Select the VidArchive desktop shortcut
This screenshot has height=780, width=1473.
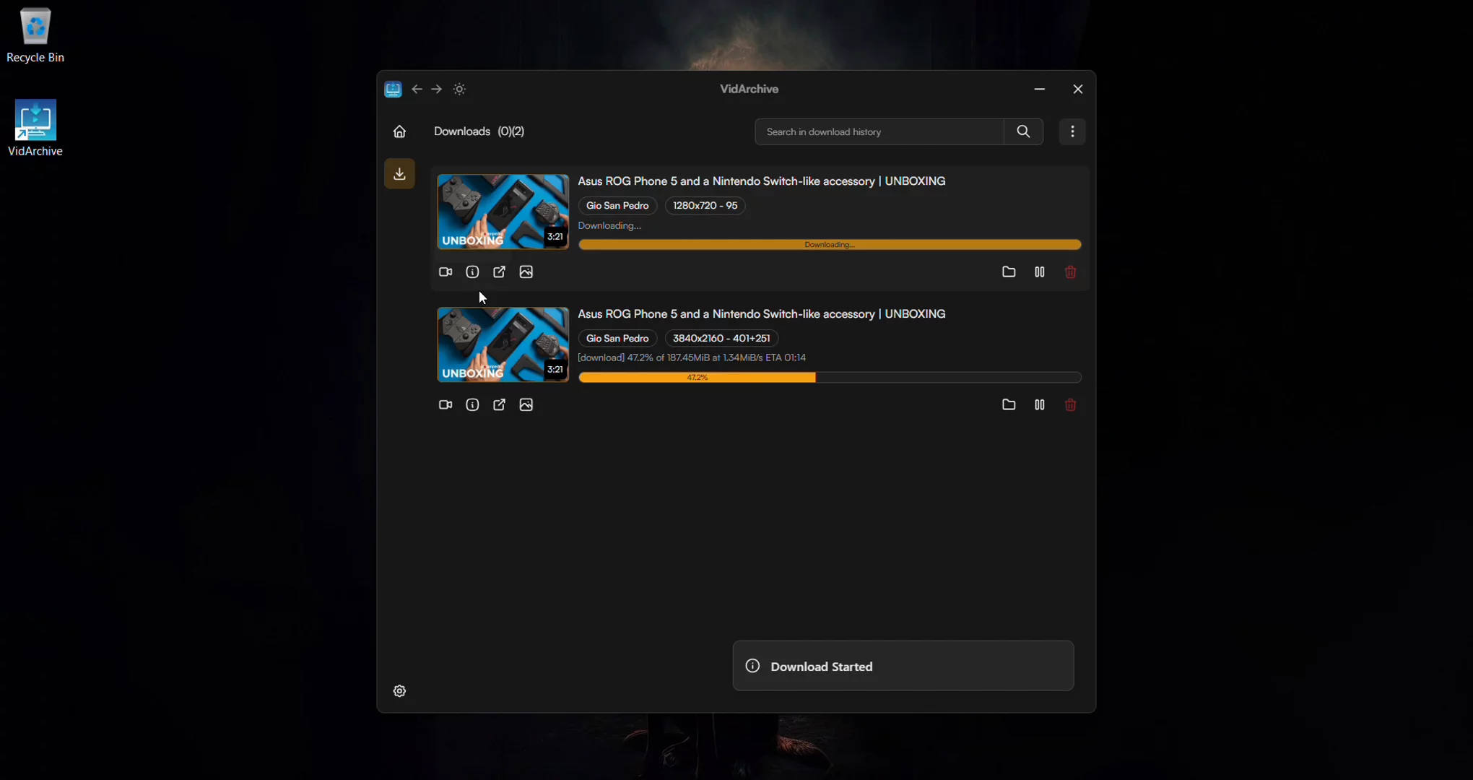[x=35, y=128]
